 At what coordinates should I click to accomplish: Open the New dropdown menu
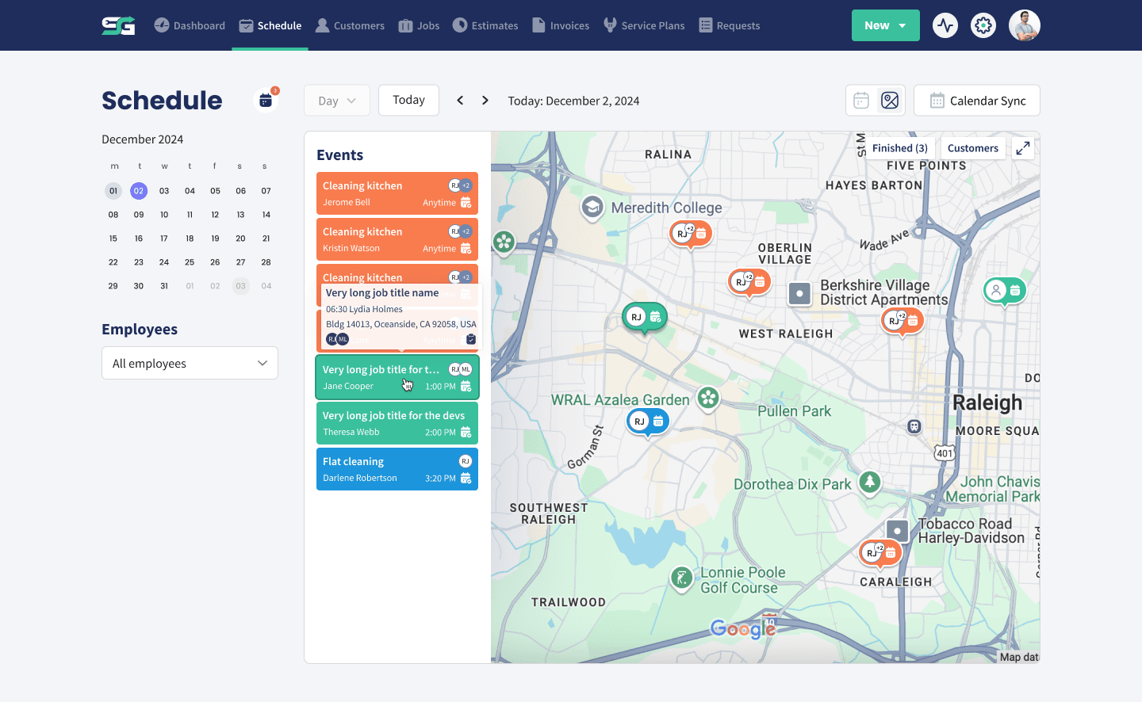886,25
